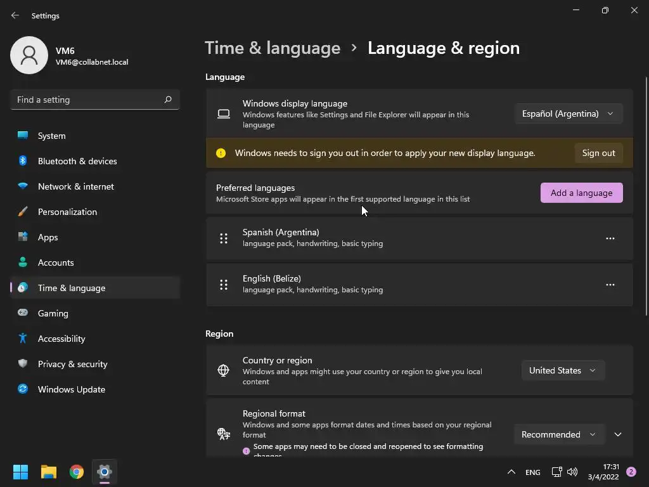Viewport: 649px width, 487px height.
Task: Click the drag handle for Spanish (Argentina)
Action: pos(224,238)
